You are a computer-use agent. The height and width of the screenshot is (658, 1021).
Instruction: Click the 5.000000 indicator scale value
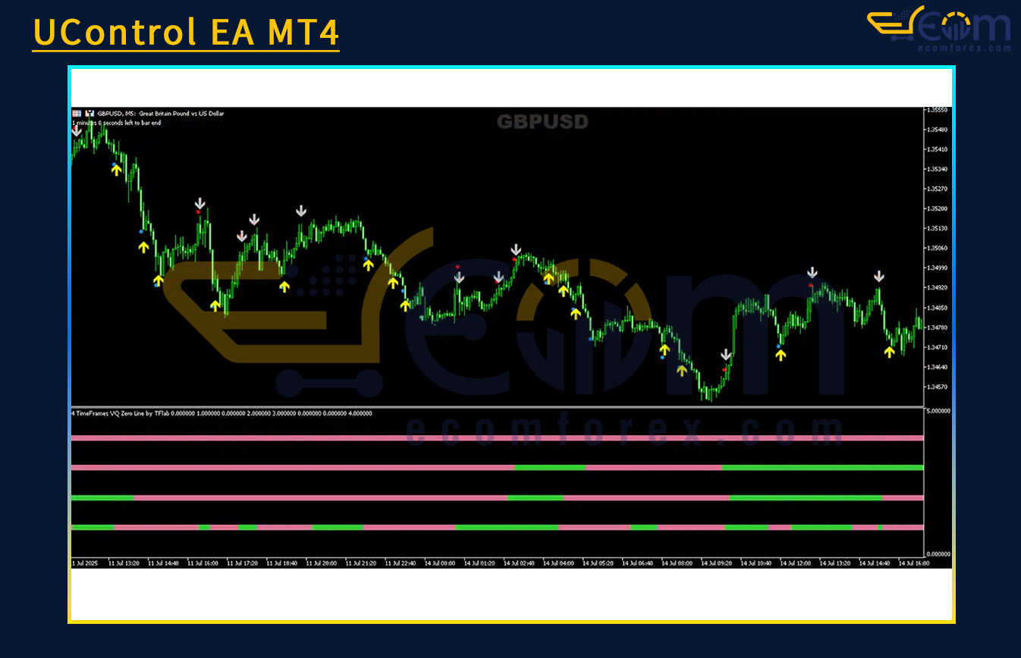tap(939, 411)
